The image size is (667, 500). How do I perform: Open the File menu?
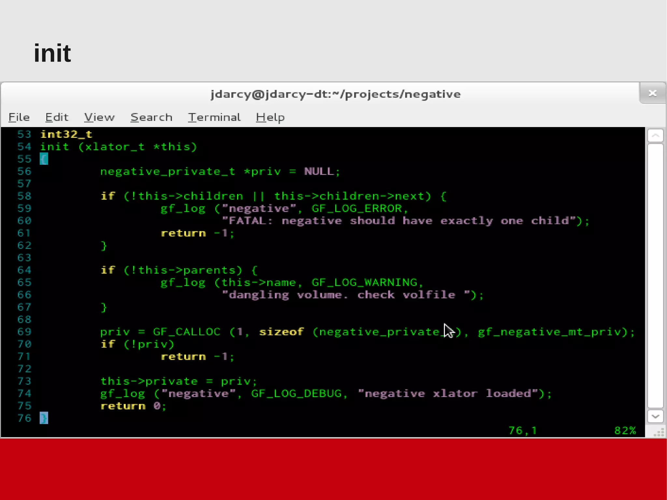19,117
